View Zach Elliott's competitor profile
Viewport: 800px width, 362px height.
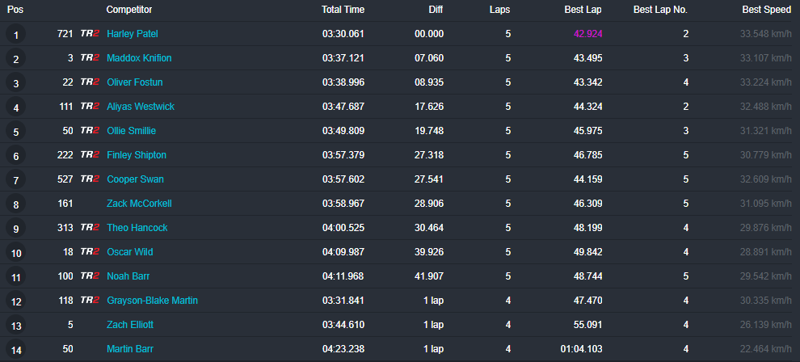[x=130, y=325]
